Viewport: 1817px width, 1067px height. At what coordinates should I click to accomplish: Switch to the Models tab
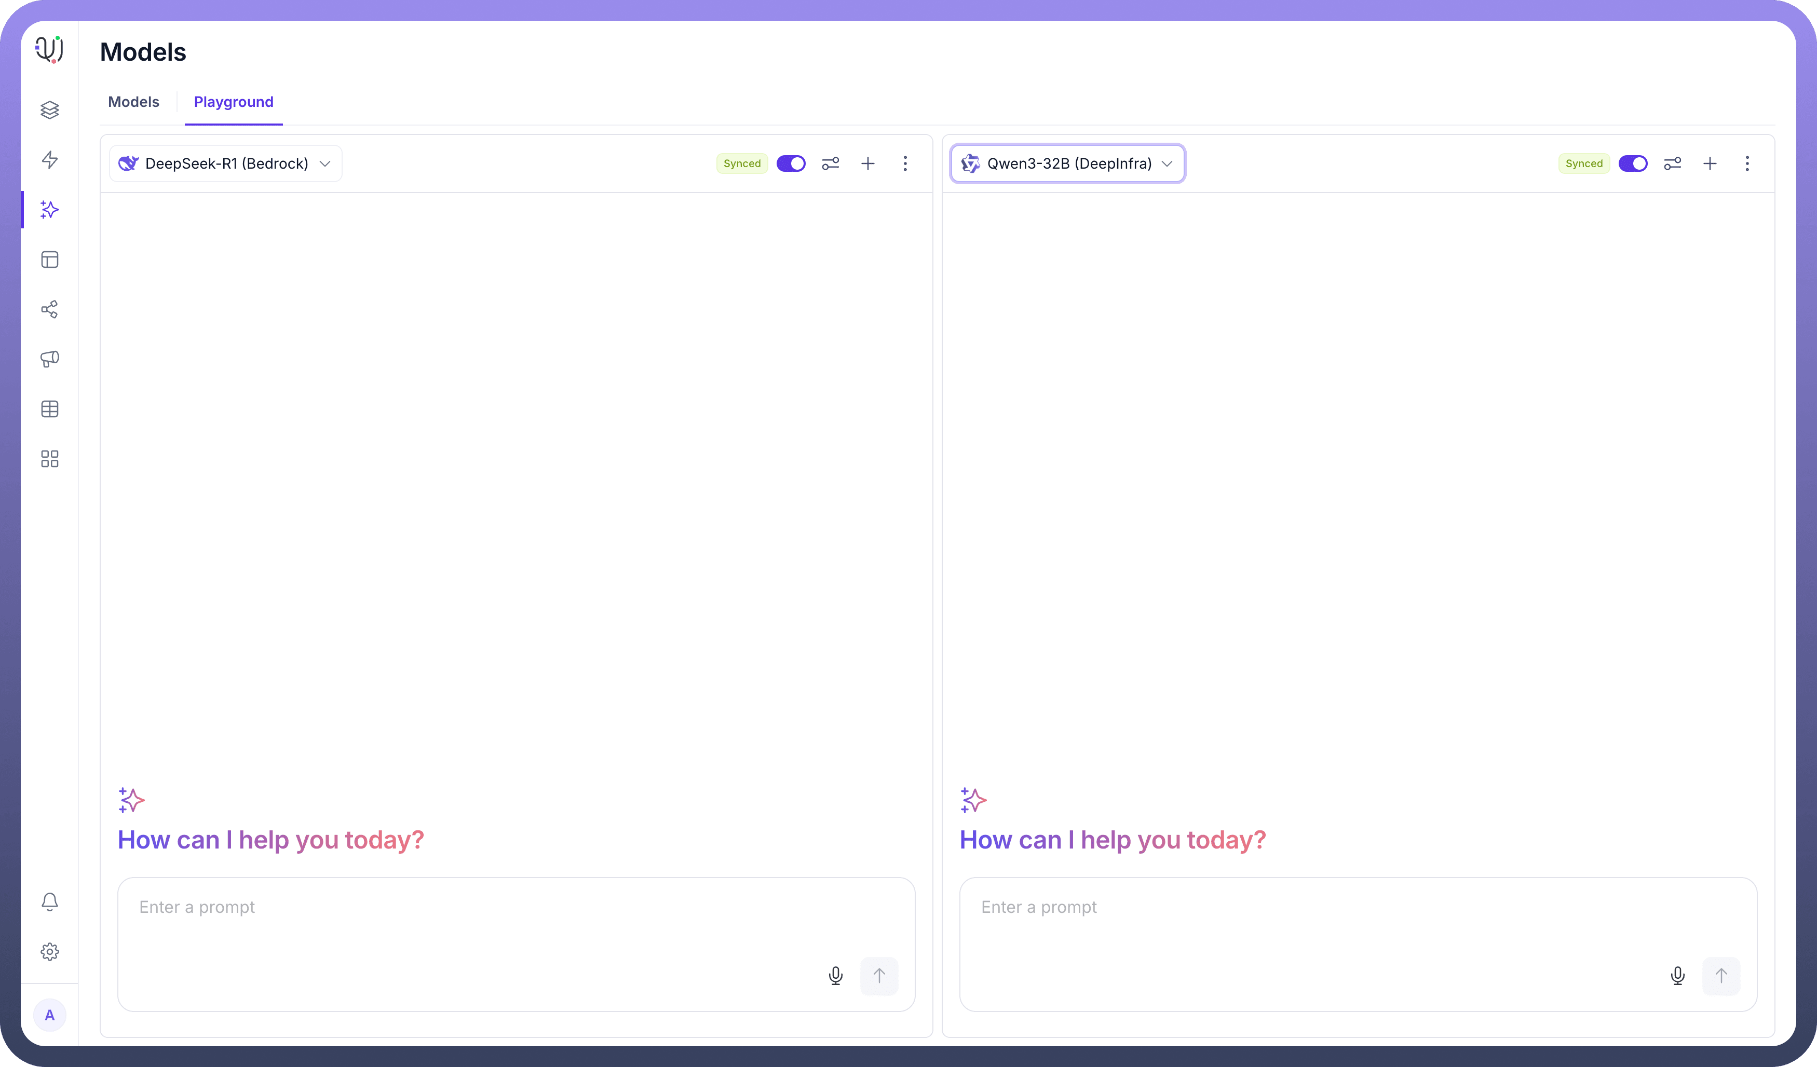[x=133, y=102]
